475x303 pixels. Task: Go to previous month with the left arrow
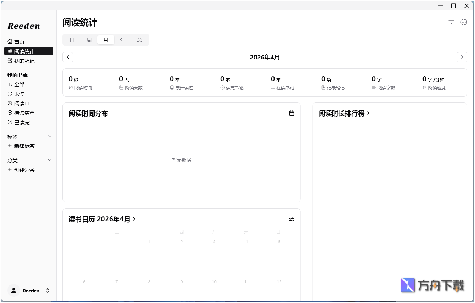coord(68,57)
